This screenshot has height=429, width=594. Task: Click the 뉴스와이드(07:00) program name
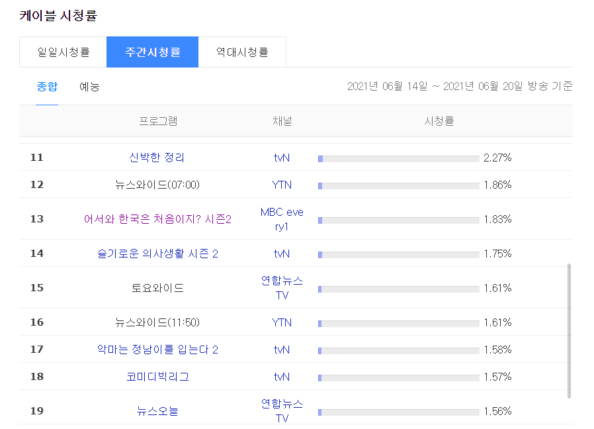157,185
